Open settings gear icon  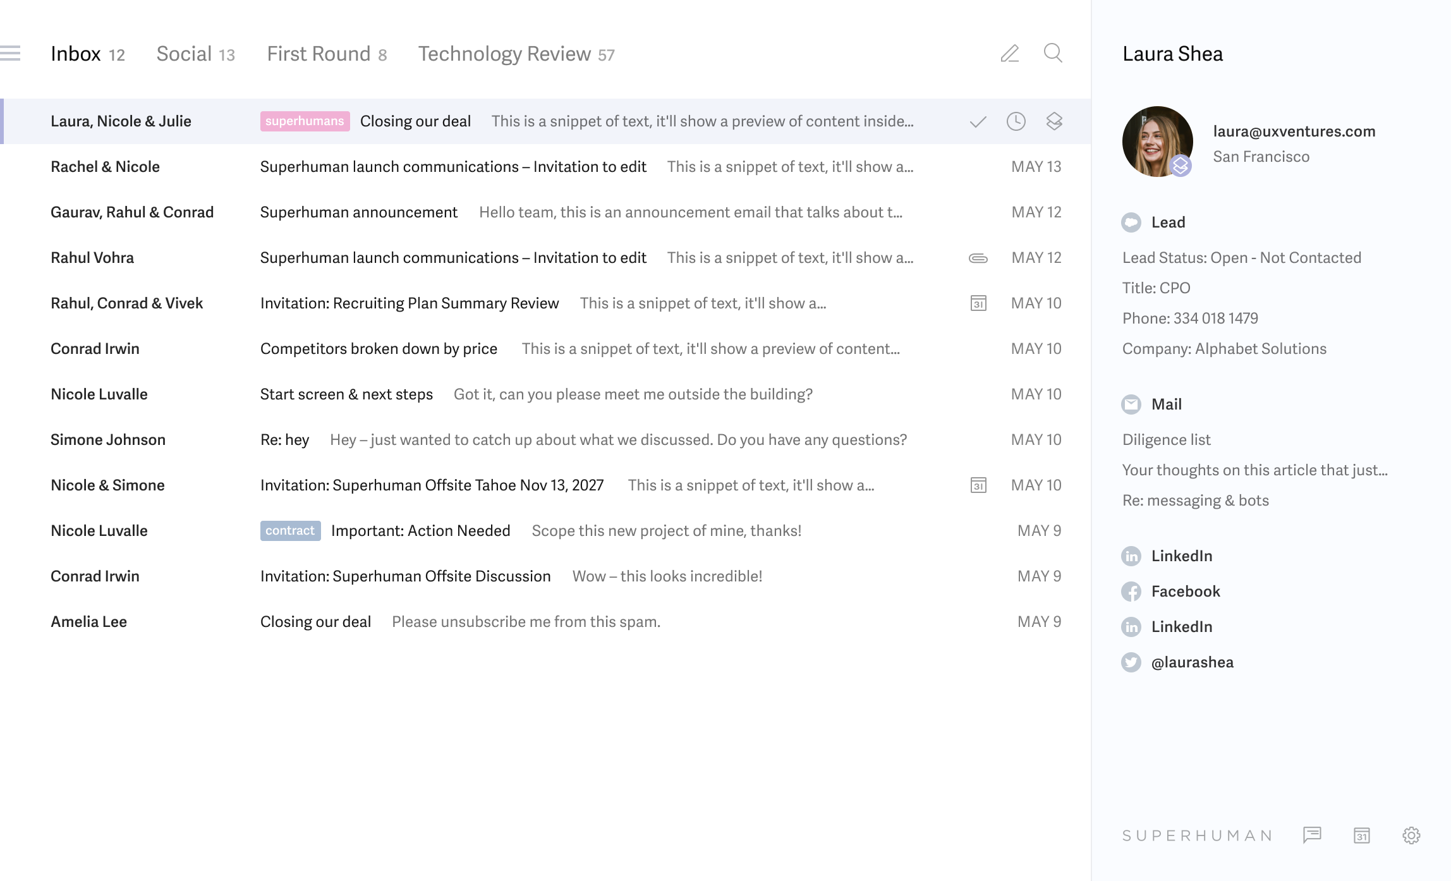click(1411, 835)
